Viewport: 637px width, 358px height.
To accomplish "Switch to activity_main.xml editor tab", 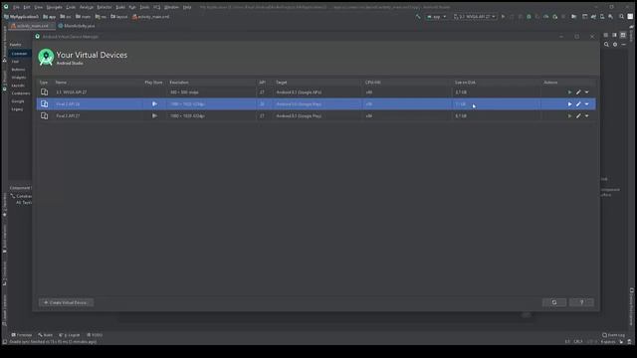I will (x=32, y=26).
